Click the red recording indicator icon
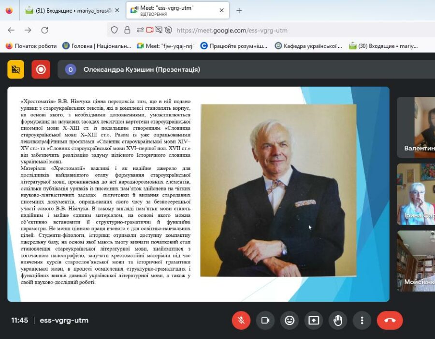Screen dimensions: 435x339 pos(41,69)
